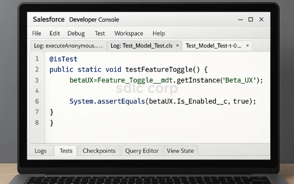This screenshot has width=294, height=184.
Task: Click betaUX.Is_Enabled__c argument
Action: pos(188,102)
